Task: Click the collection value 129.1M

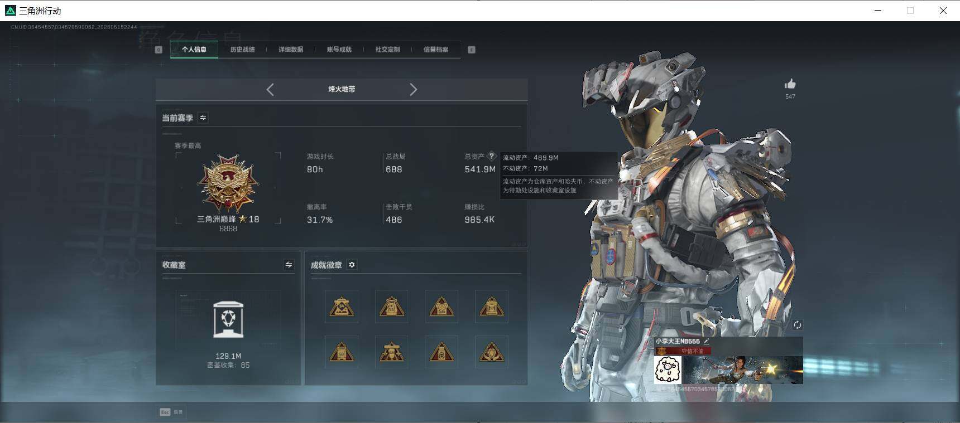Action: [x=228, y=356]
